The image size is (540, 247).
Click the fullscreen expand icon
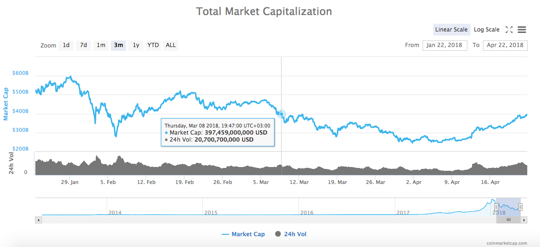[x=509, y=30]
